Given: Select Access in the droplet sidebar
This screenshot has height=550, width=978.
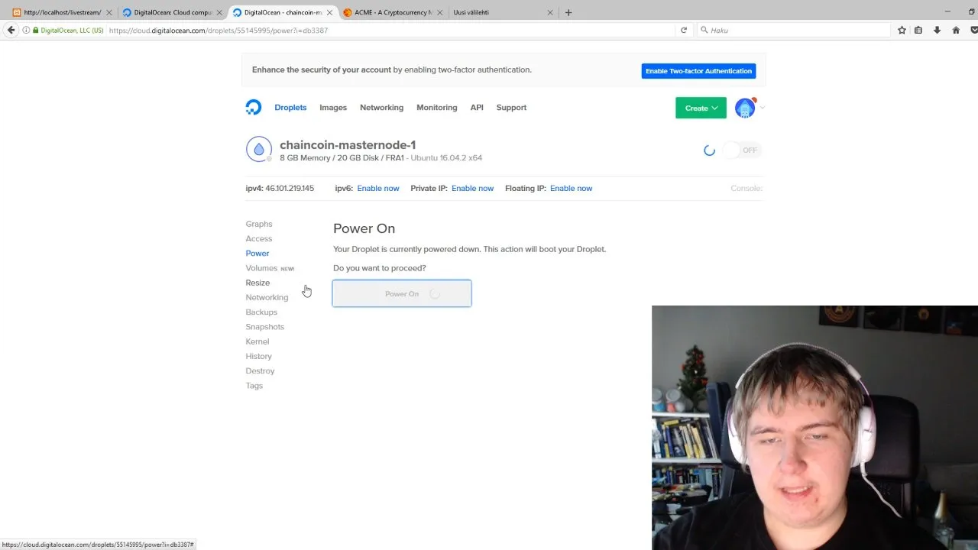Looking at the screenshot, I should click(259, 238).
